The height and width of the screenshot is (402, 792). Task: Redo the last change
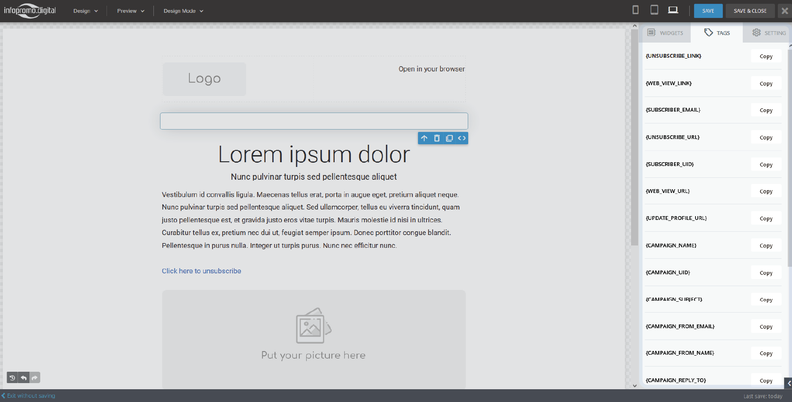click(x=35, y=377)
